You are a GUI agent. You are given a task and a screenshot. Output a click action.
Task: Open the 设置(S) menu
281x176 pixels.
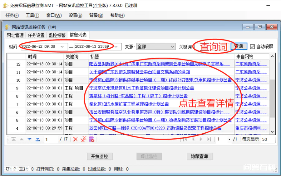76,15
